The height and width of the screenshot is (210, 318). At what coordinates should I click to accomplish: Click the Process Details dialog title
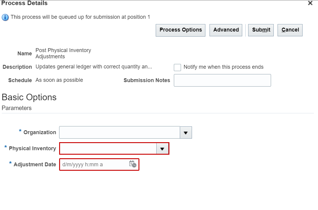pyautogui.click(x=24, y=4)
